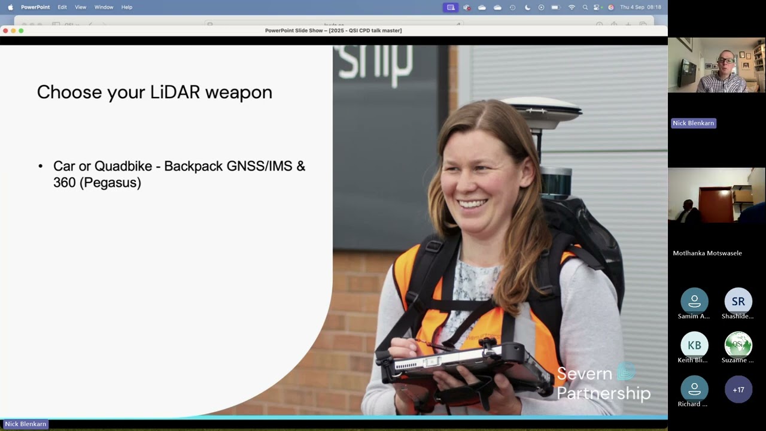This screenshot has width=766, height=431.
Task: Open the Window menu
Action: click(x=104, y=7)
